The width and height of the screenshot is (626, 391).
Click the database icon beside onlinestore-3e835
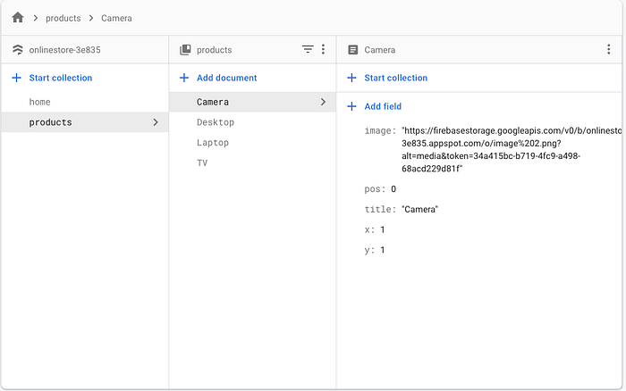[x=17, y=50]
